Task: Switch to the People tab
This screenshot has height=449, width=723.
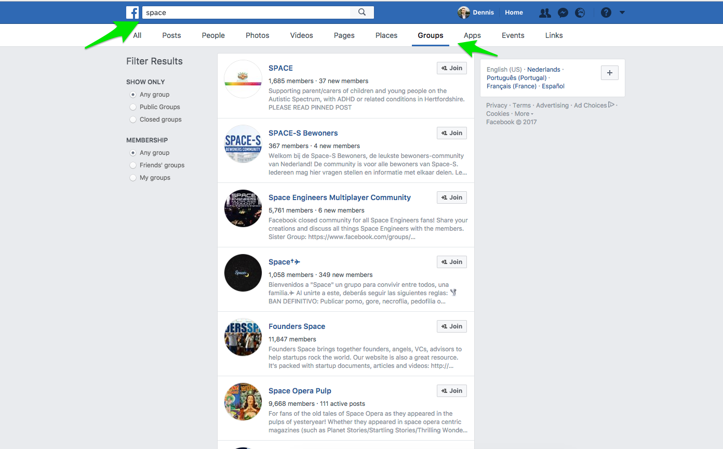Action: pos(213,35)
